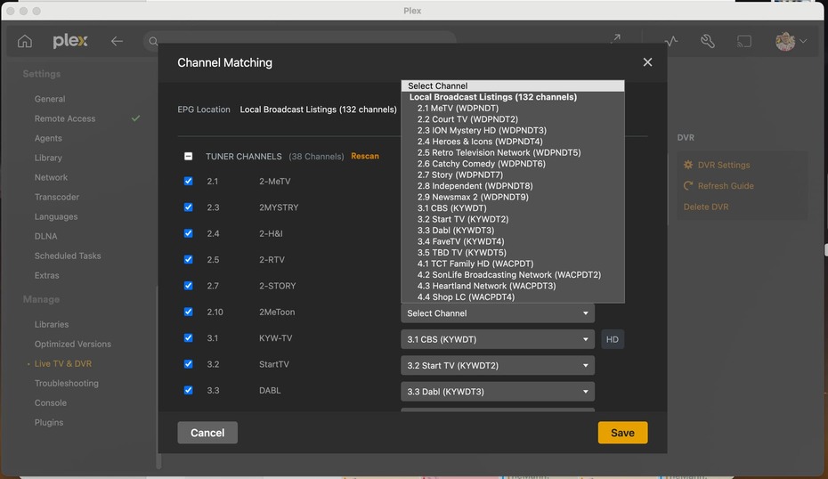Click the Cancel button
Viewport: 828px width, 479px height.
click(207, 433)
